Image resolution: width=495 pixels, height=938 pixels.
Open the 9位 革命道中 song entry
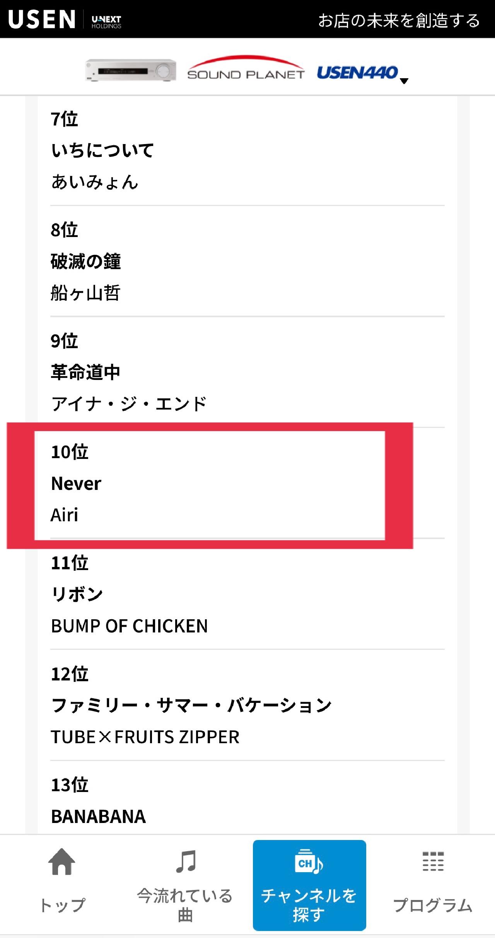point(247,372)
